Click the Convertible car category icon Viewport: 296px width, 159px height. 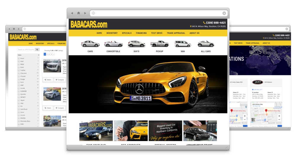pyautogui.click(x=113, y=44)
